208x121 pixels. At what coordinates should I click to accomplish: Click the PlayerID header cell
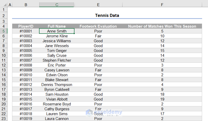[26, 26]
